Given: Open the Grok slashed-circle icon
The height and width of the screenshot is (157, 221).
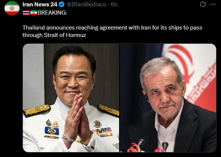Looking at the screenshot, I should 203,4.
